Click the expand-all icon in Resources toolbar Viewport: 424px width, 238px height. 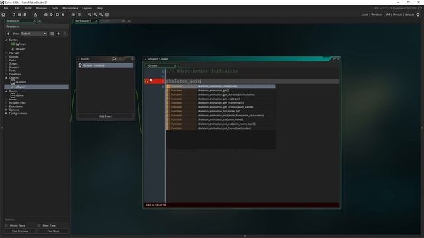coord(52,34)
